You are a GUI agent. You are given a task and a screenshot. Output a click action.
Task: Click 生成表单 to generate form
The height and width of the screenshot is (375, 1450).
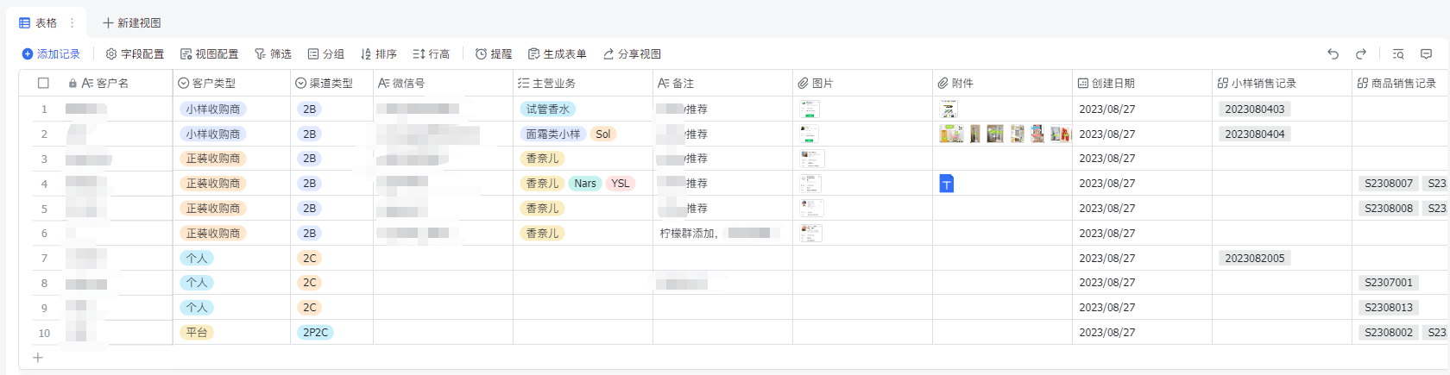click(557, 54)
